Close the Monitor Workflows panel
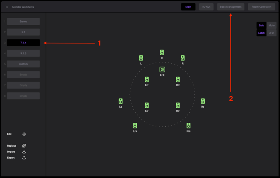 pos(7,7)
